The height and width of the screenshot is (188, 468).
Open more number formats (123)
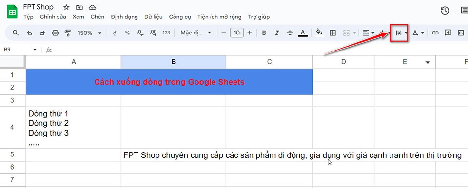coord(166,33)
